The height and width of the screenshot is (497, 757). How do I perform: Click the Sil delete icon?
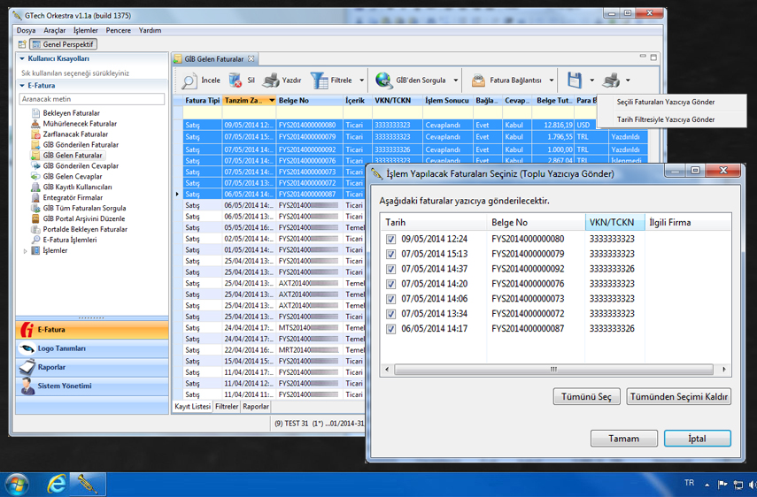point(236,80)
